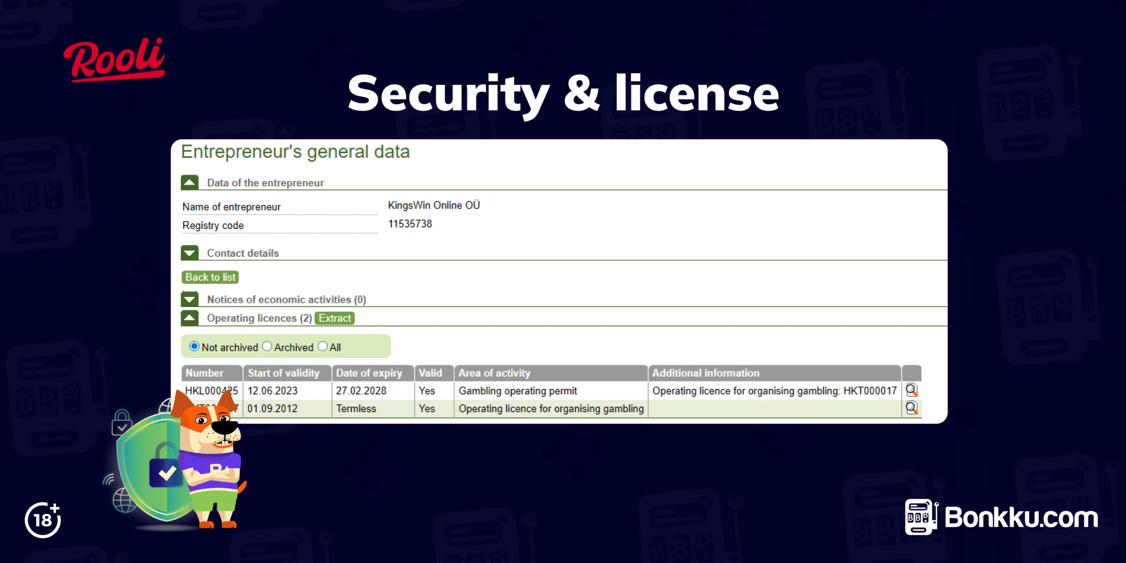This screenshot has width=1126, height=563.
Task: Select the Archived radio button
Action: [267, 346]
